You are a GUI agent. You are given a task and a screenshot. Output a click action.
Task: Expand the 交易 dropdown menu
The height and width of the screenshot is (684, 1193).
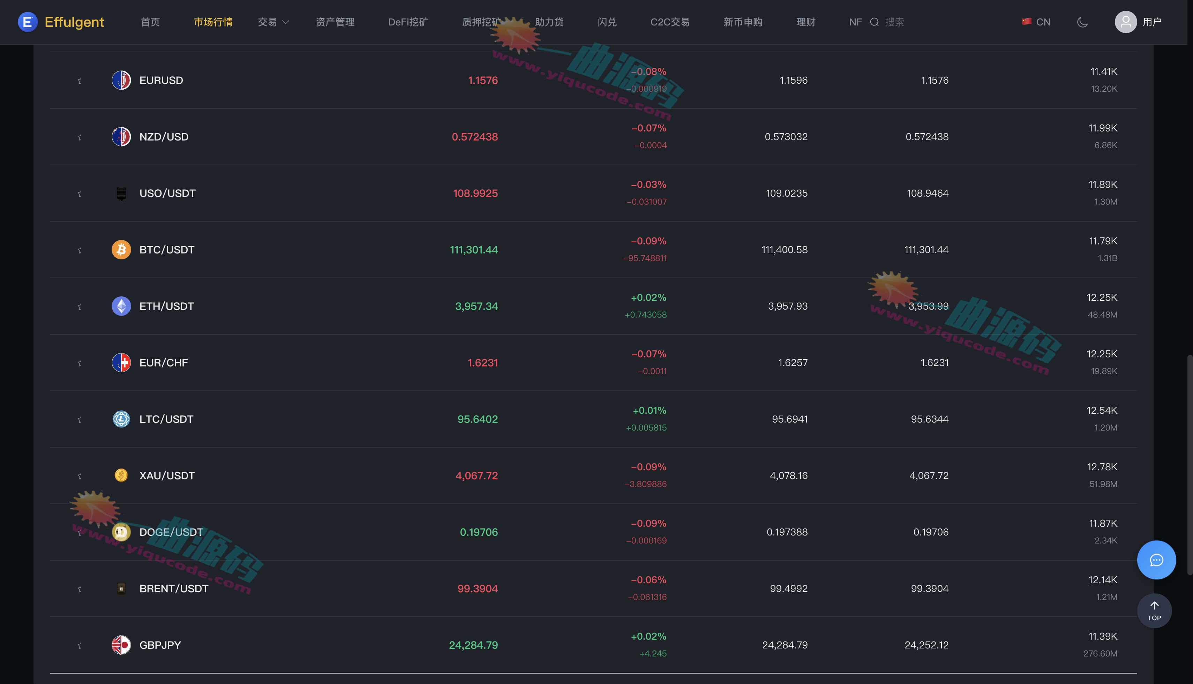[x=273, y=22]
